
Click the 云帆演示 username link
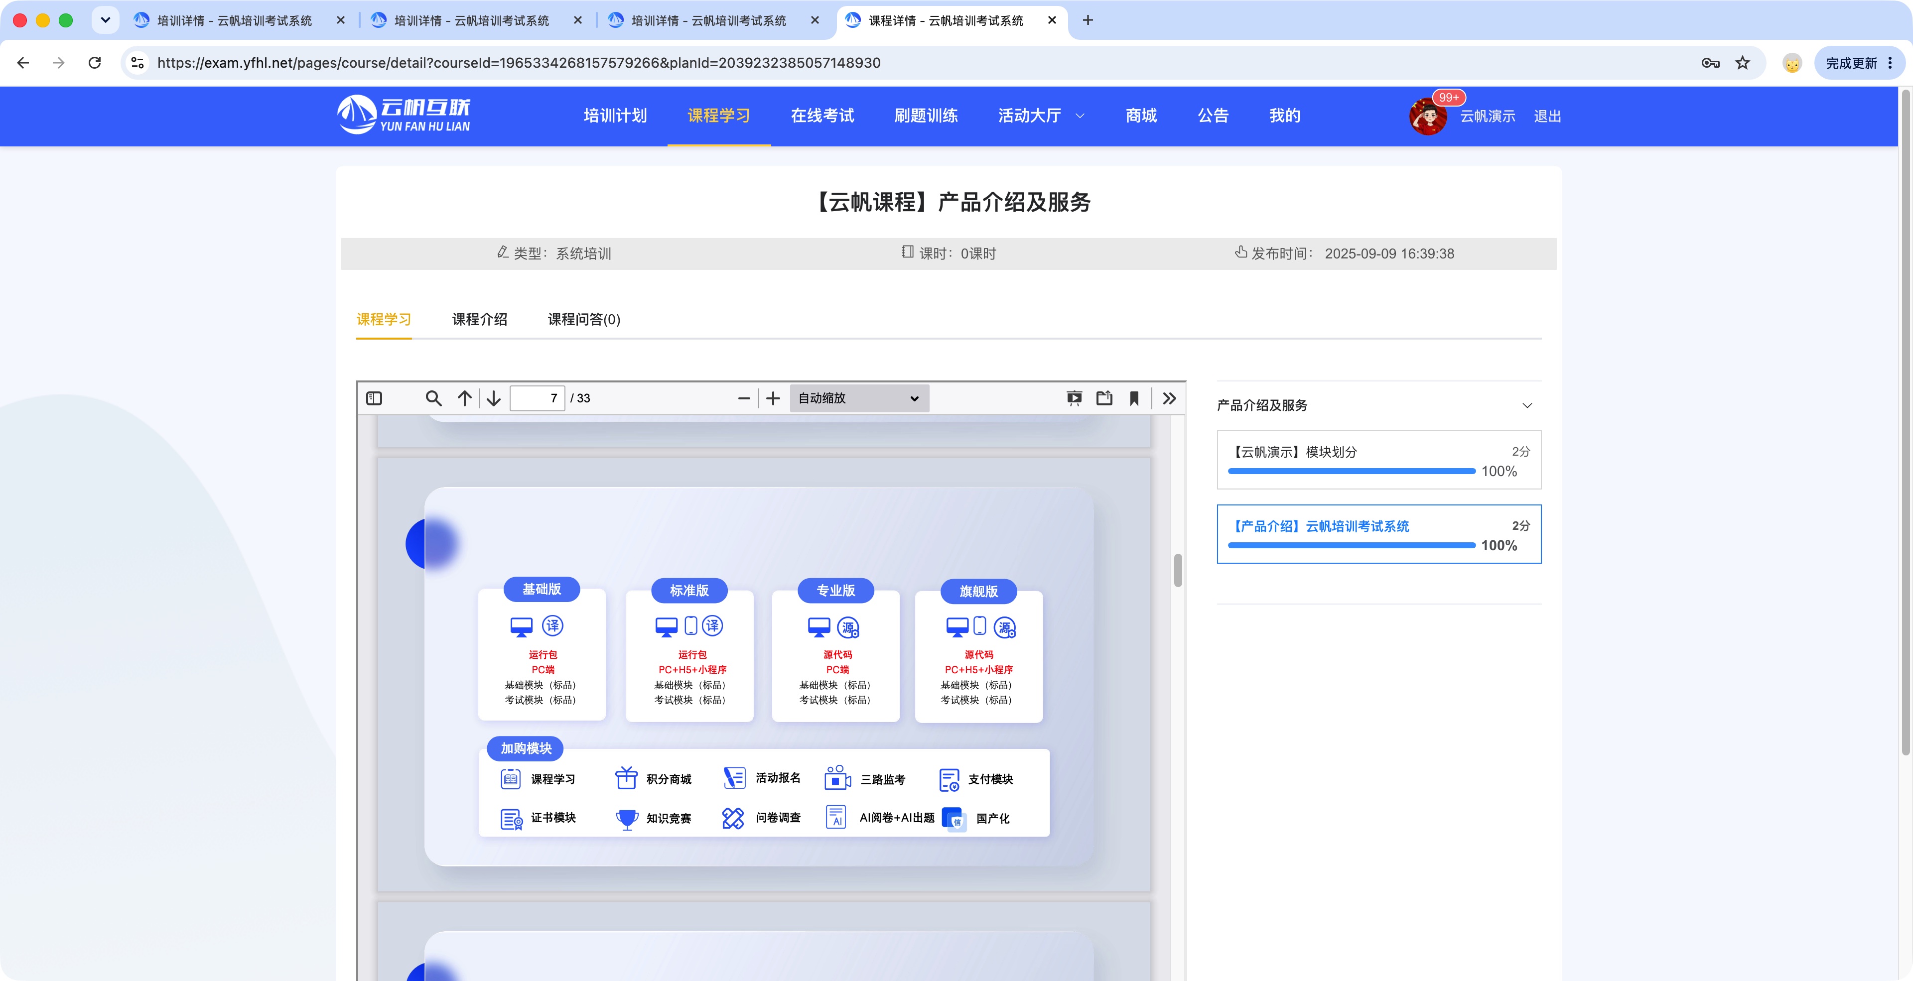pyautogui.click(x=1488, y=117)
